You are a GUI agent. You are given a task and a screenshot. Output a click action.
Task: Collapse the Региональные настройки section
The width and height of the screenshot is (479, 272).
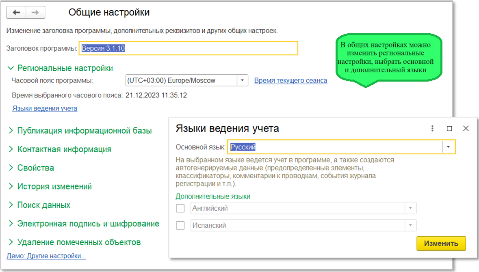click(65, 68)
